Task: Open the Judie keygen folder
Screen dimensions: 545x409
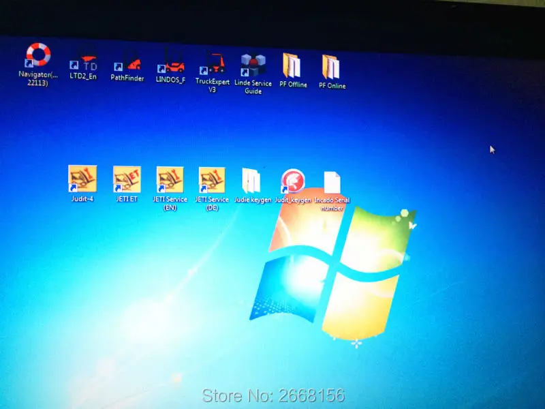Action: [x=251, y=181]
